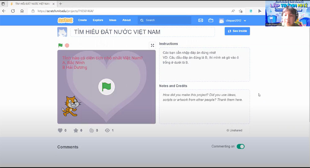Image resolution: width=310 pixels, height=168 pixels.
Task: Click the green flag above the stage
Action: point(60,45)
